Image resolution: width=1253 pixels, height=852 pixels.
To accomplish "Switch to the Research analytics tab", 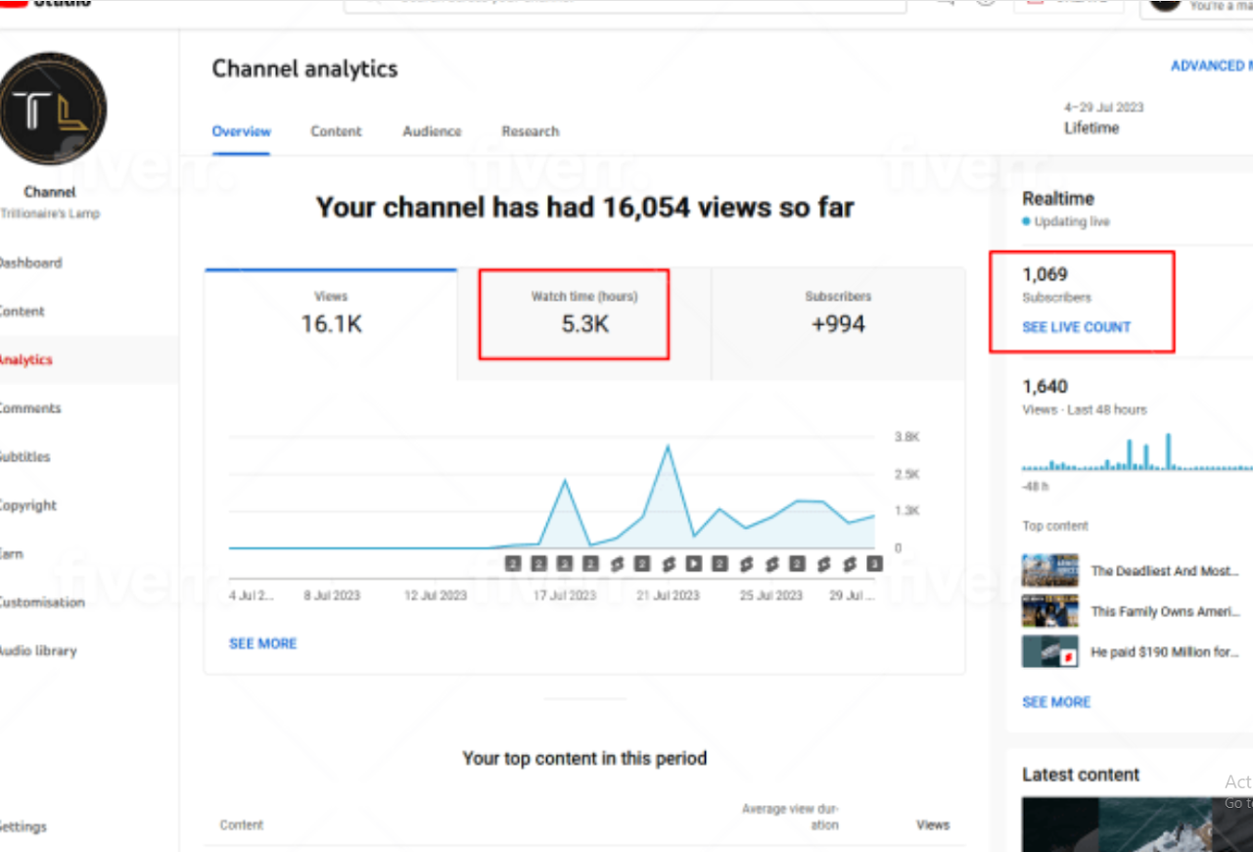I will click(531, 131).
